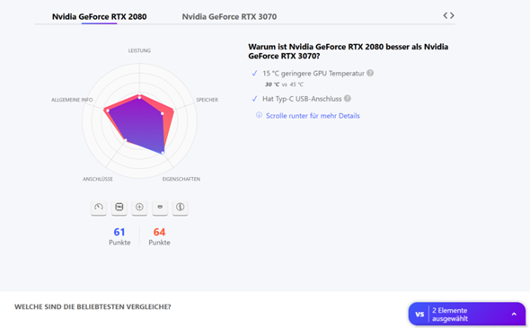Switch to Nvidia GeForce RTX 3070 tab
The height and width of the screenshot is (328, 530).
point(229,16)
